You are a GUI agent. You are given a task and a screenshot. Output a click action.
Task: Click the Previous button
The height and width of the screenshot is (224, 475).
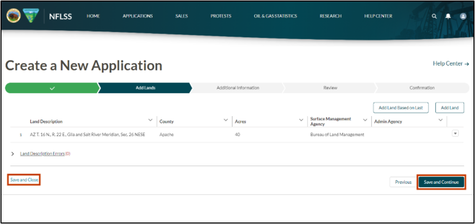pyautogui.click(x=403, y=182)
